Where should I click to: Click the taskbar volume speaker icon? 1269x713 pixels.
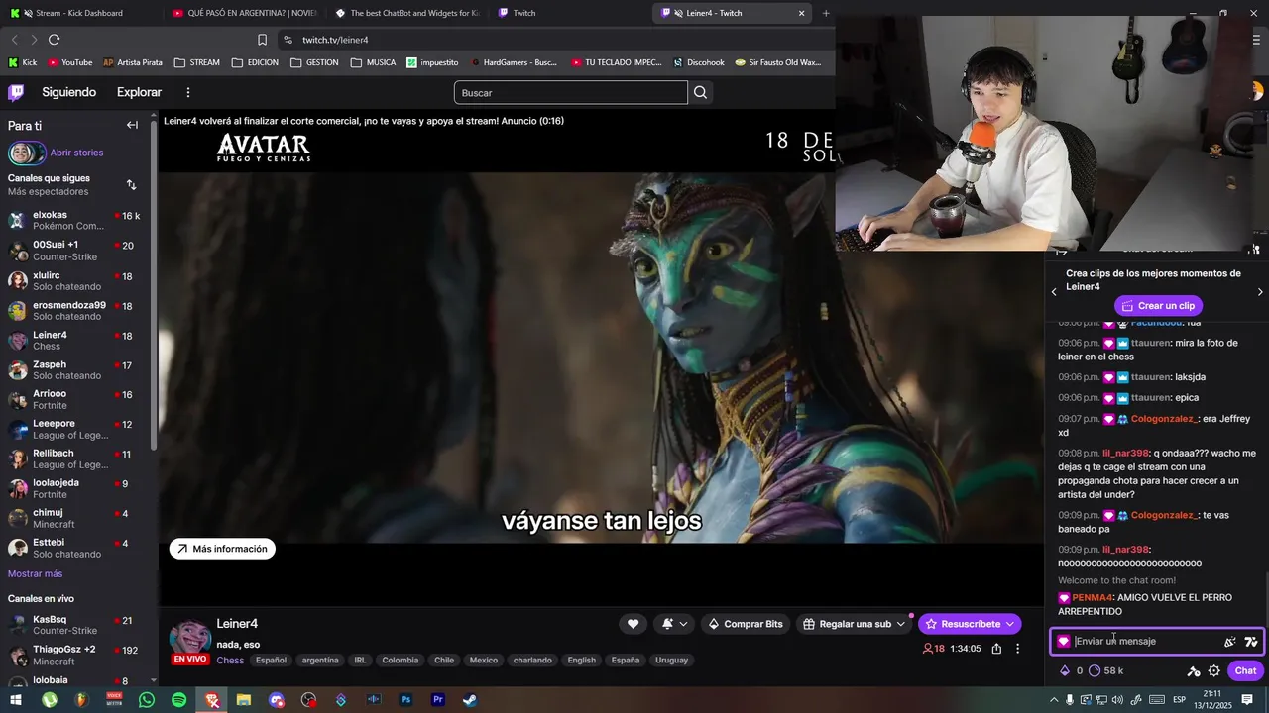click(1118, 700)
